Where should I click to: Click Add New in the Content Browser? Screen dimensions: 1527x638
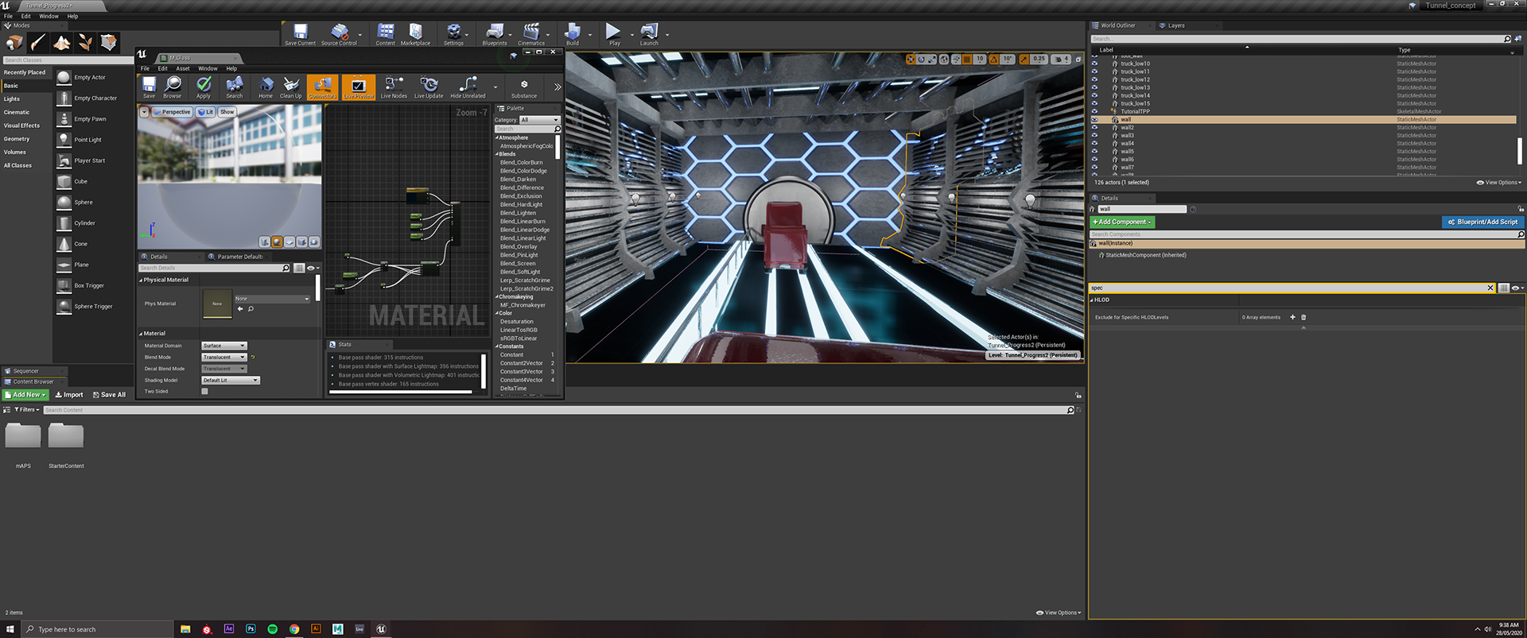pos(26,395)
